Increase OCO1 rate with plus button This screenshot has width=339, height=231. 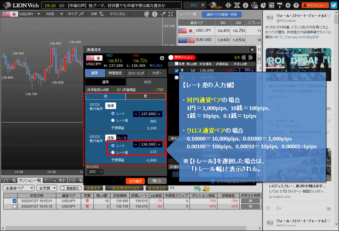pyautogui.click(x=159, y=114)
